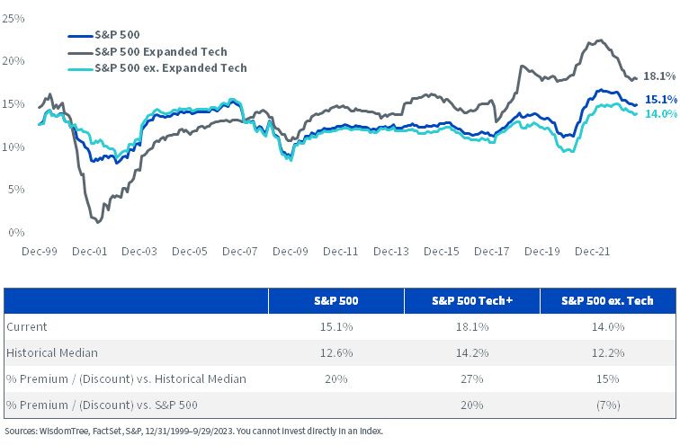Click the Sources footnote text
Image resolution: width=680 pixels, height=445 pixels.
pos(194,432)
